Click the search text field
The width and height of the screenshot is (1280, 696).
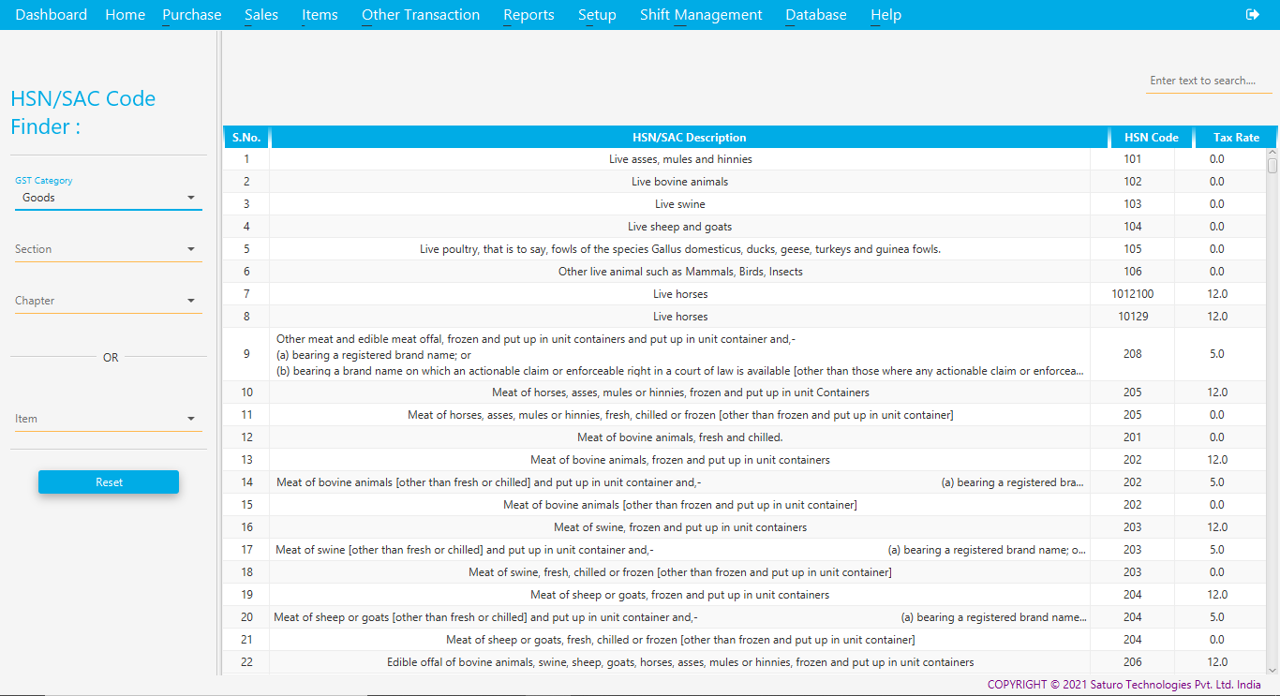(1209, 81)
